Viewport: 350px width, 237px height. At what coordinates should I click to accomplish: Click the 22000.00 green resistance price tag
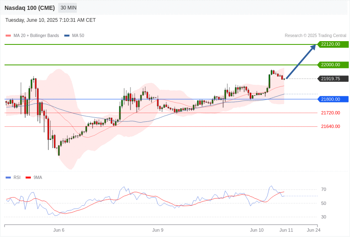tap(333, 65)
